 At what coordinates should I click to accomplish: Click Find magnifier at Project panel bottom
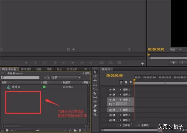tap(70, 130)
